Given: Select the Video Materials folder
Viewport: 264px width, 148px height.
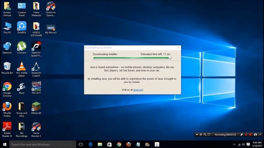Looking at the screenshot, I should coord(36,9).
